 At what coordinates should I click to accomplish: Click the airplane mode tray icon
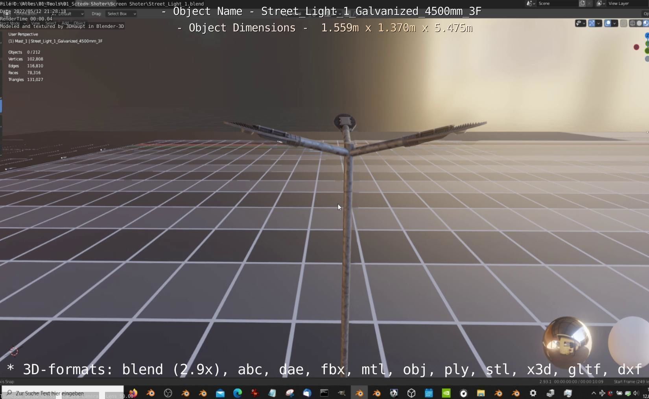(x=602, y=393)
